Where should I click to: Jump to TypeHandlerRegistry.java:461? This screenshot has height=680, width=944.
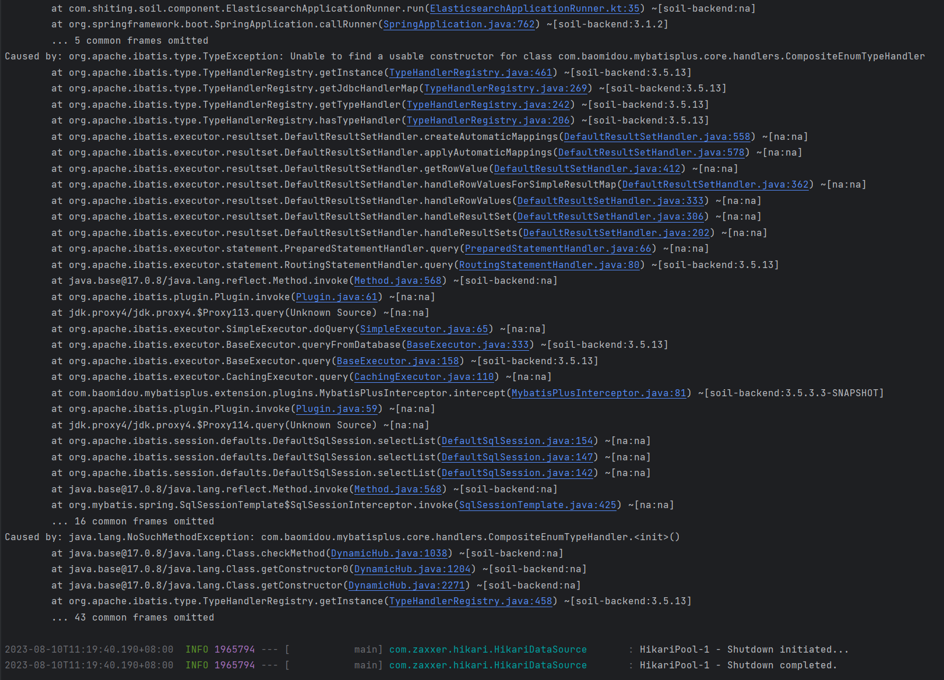pyautogui.click(x=470, y=73)
